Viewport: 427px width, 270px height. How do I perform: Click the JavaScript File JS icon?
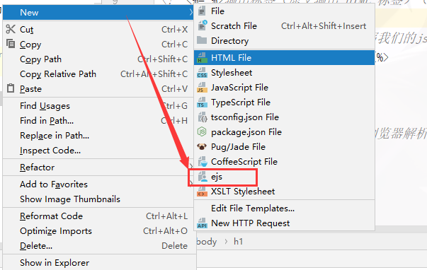(202, 88)
